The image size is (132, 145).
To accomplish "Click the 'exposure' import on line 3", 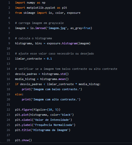I will 74,13.
